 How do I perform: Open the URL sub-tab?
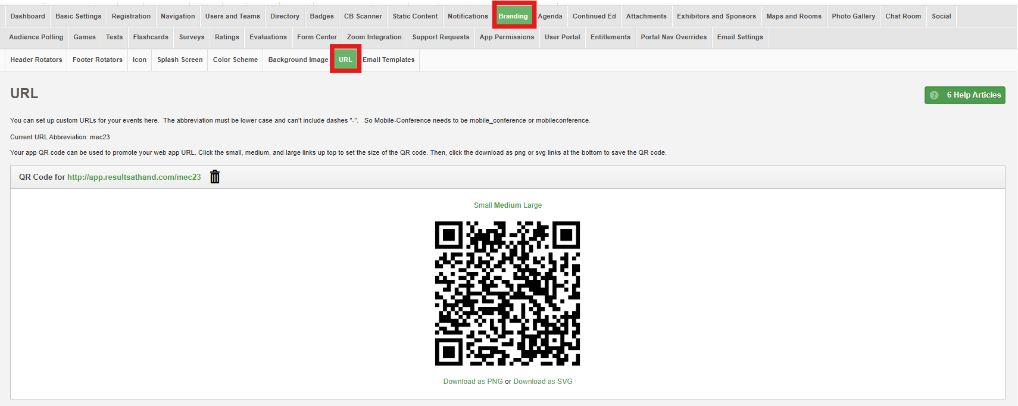[x=345, y=60]
